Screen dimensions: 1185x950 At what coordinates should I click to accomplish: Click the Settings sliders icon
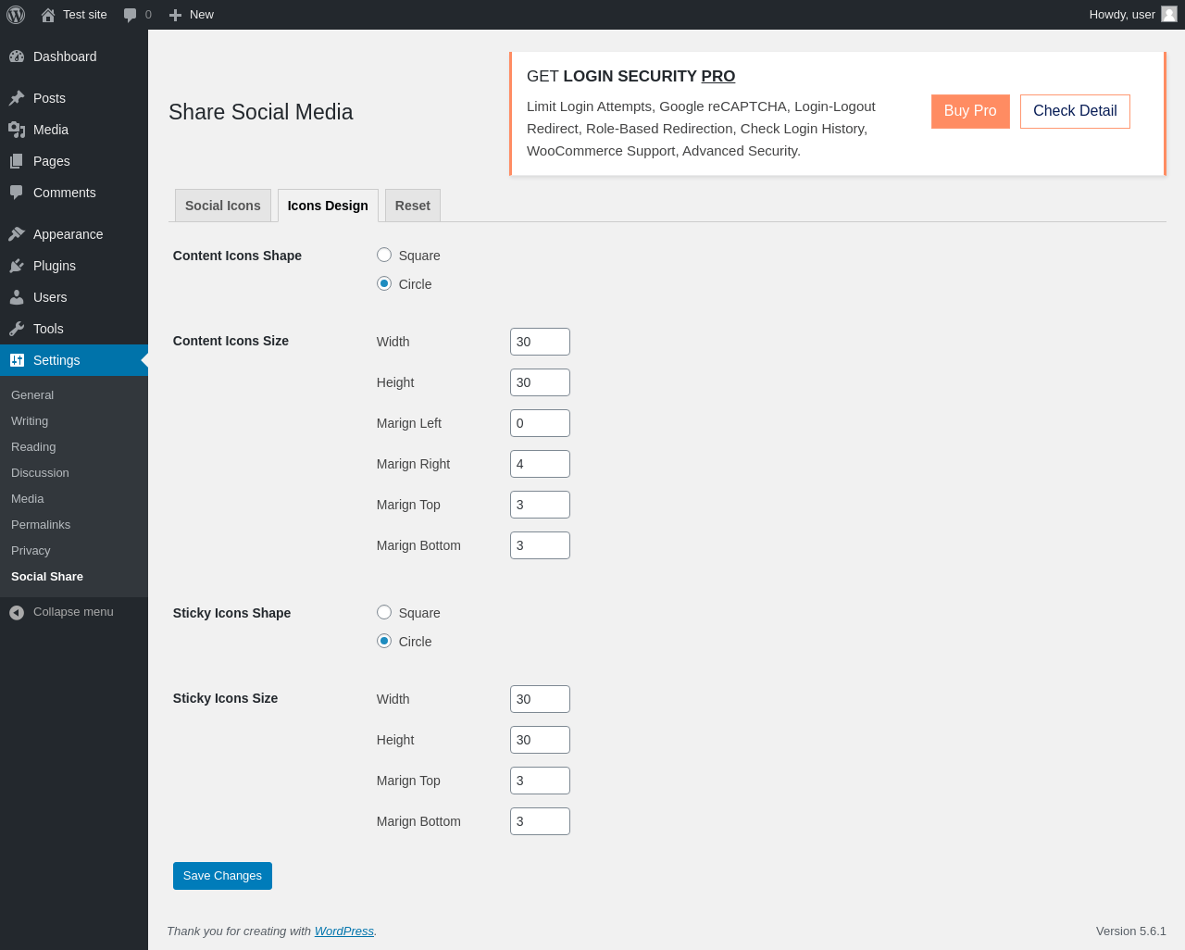pos(17,360)
